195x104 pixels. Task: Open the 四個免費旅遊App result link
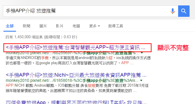point(76,102)
